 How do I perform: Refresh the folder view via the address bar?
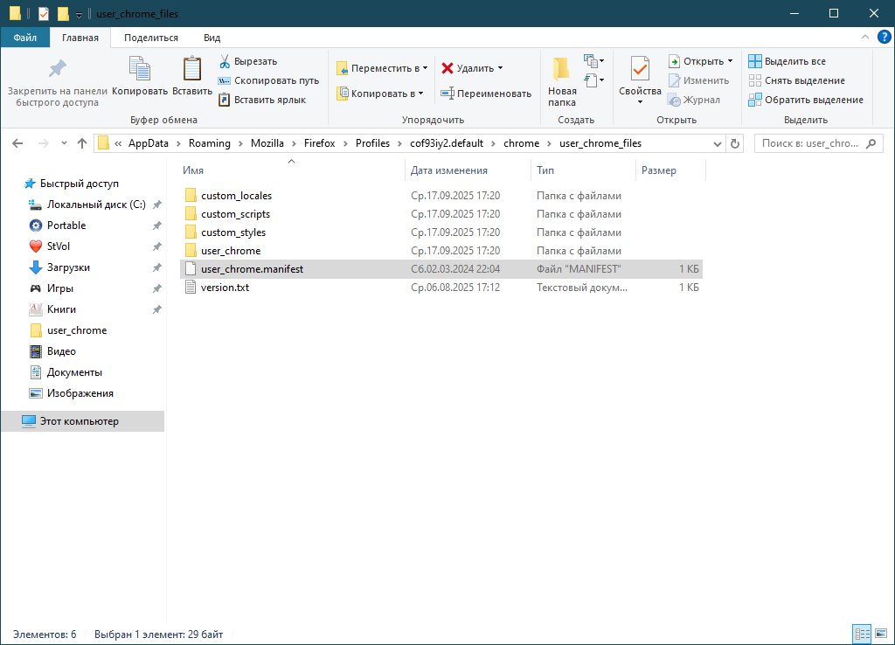[735, 143]
